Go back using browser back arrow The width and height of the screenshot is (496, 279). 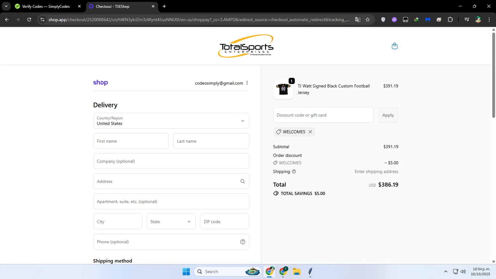click(x=7, y=20)
